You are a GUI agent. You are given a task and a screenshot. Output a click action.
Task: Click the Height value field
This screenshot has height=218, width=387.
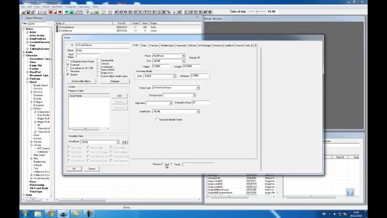click(x=161, y=66)
